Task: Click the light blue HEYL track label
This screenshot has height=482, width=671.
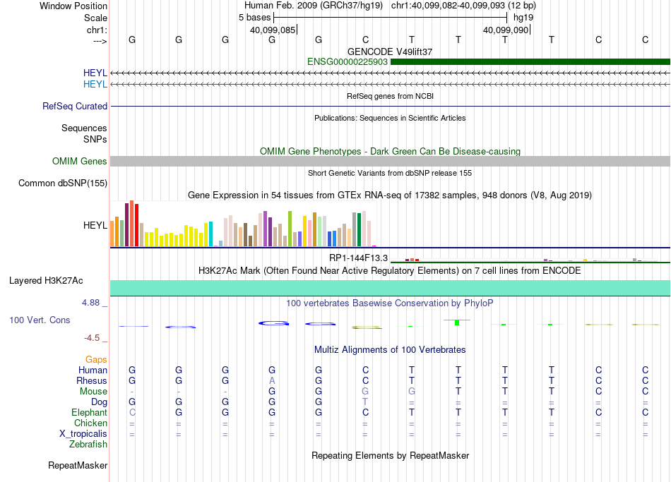Action: coord(95,84)
